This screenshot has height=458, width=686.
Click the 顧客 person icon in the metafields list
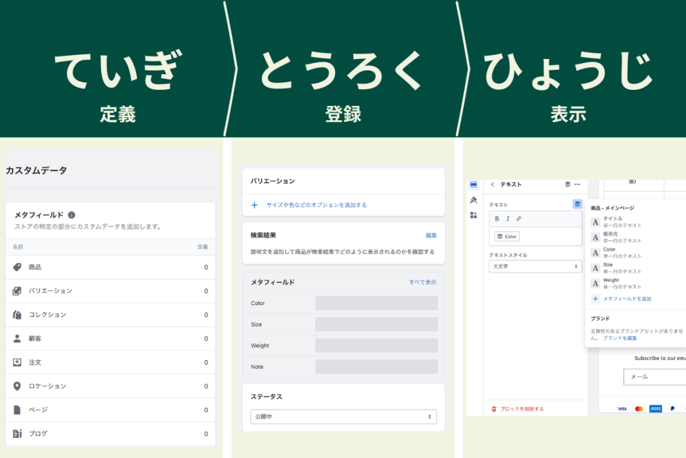pos(17,339)
